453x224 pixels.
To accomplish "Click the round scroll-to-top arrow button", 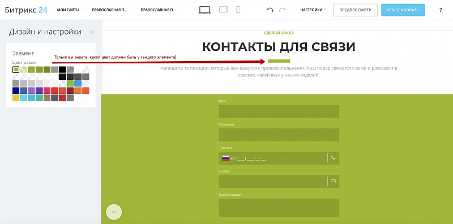I will (114, 212).
